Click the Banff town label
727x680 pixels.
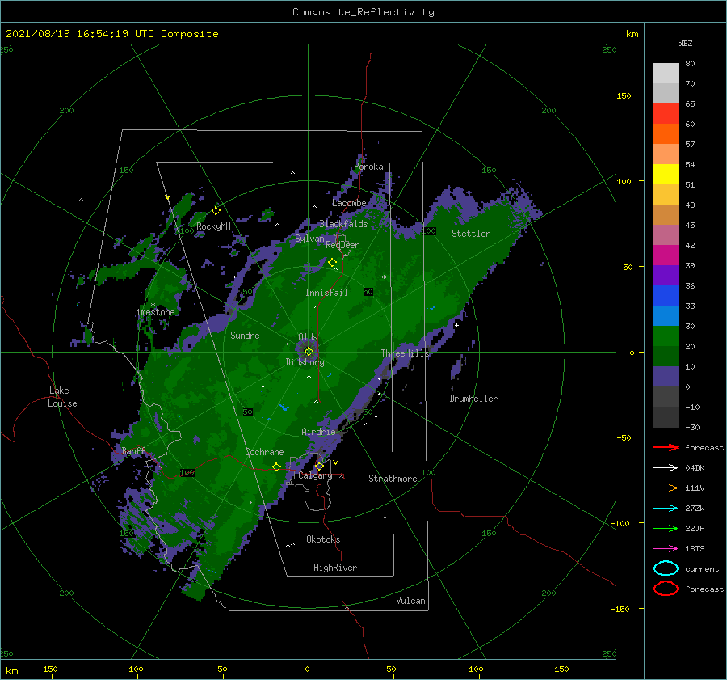coord(133,451)
